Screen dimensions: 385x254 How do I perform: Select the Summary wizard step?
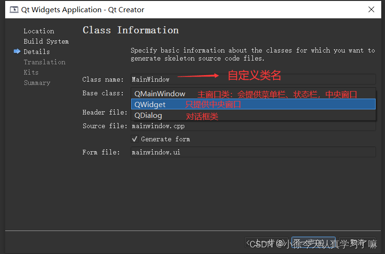pos(37,83)
